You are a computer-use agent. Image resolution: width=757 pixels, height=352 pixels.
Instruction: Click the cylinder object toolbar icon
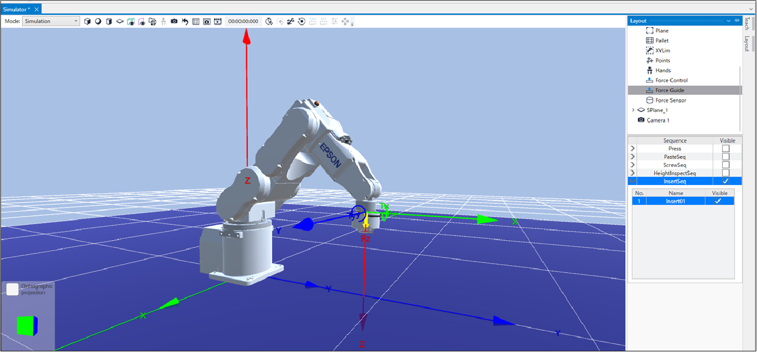click(109, 21)
